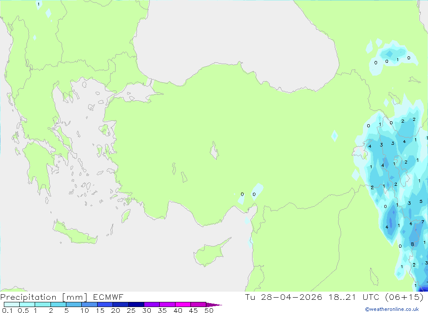Image resolution: width=428 pixels, height=313 pixels.
Task: Select the Precipitation [mm] ECMWF title
Action: [x=62, y=297]
